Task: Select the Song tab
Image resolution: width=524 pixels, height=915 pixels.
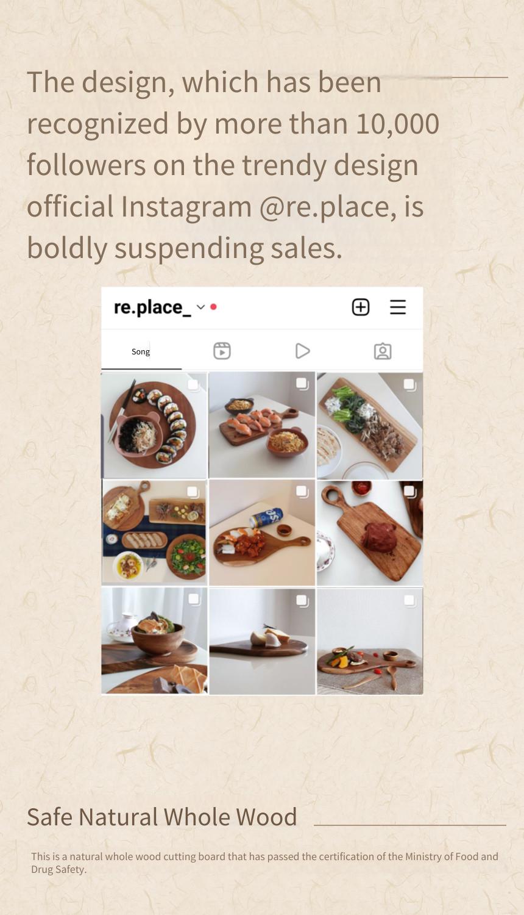Action: 141,351
